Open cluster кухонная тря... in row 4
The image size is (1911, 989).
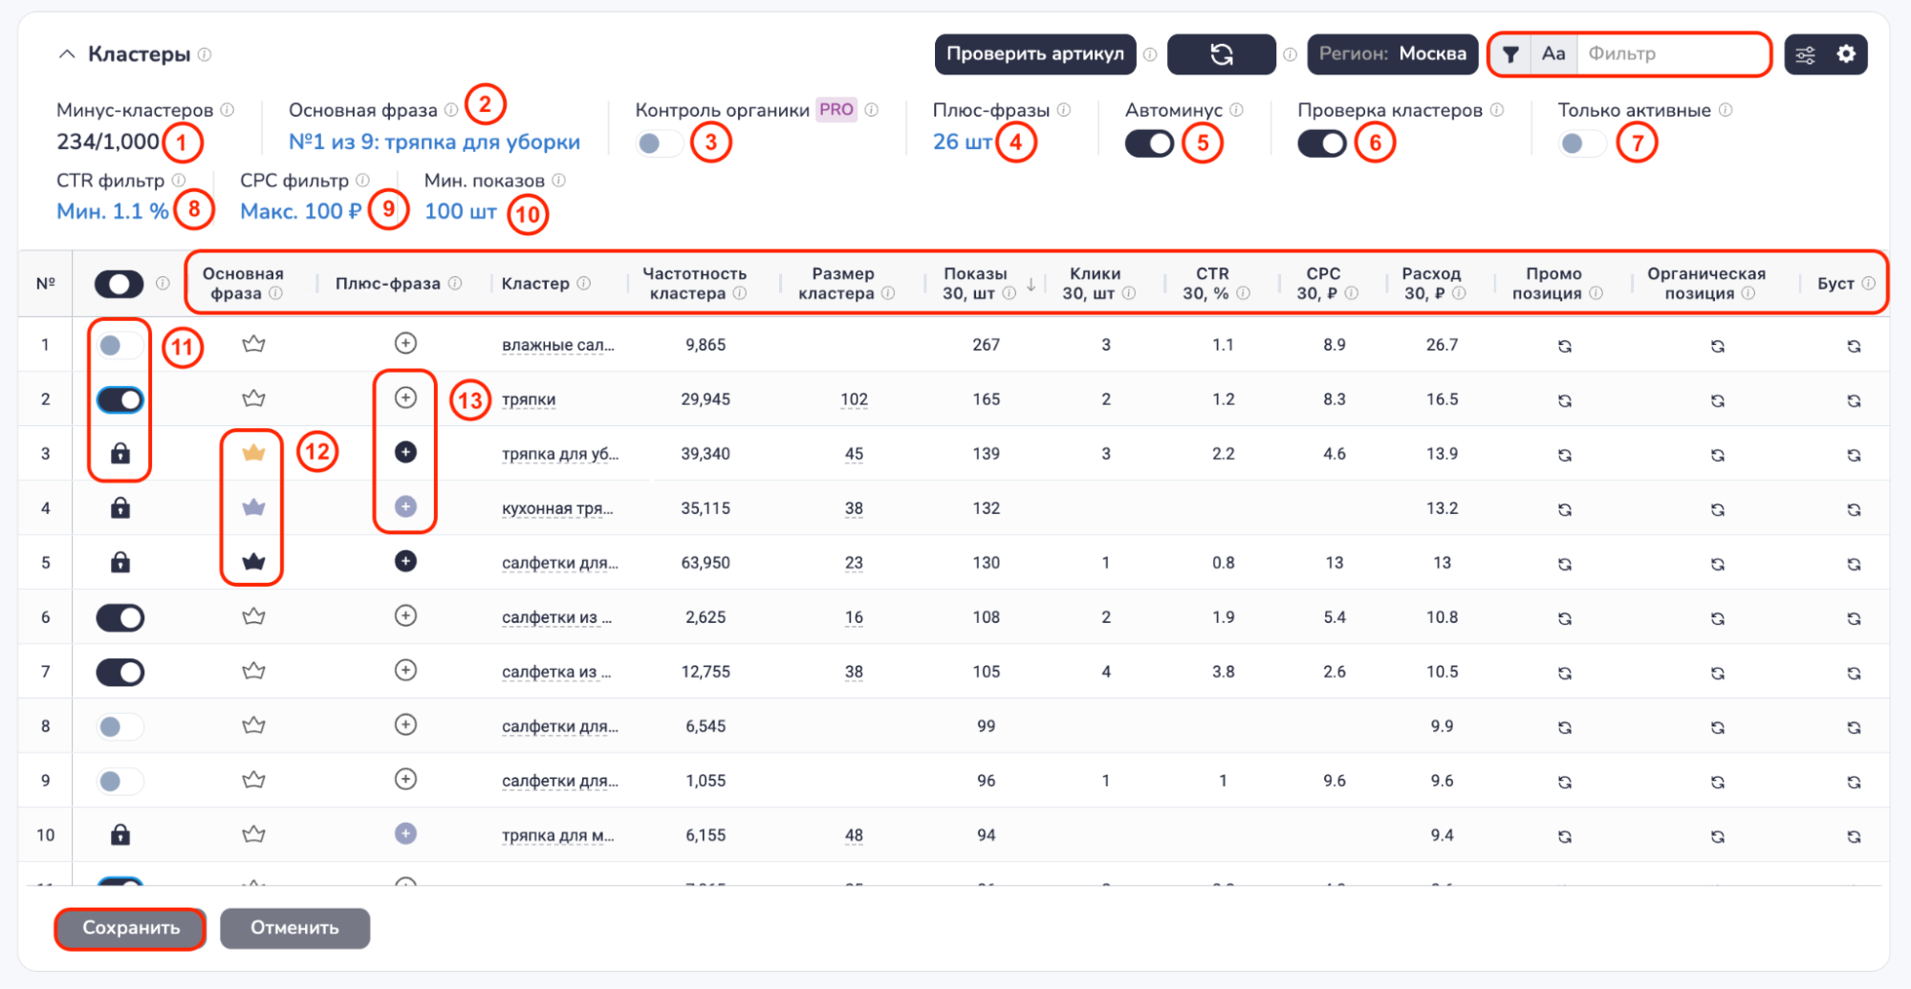click(x=557, y=508)
